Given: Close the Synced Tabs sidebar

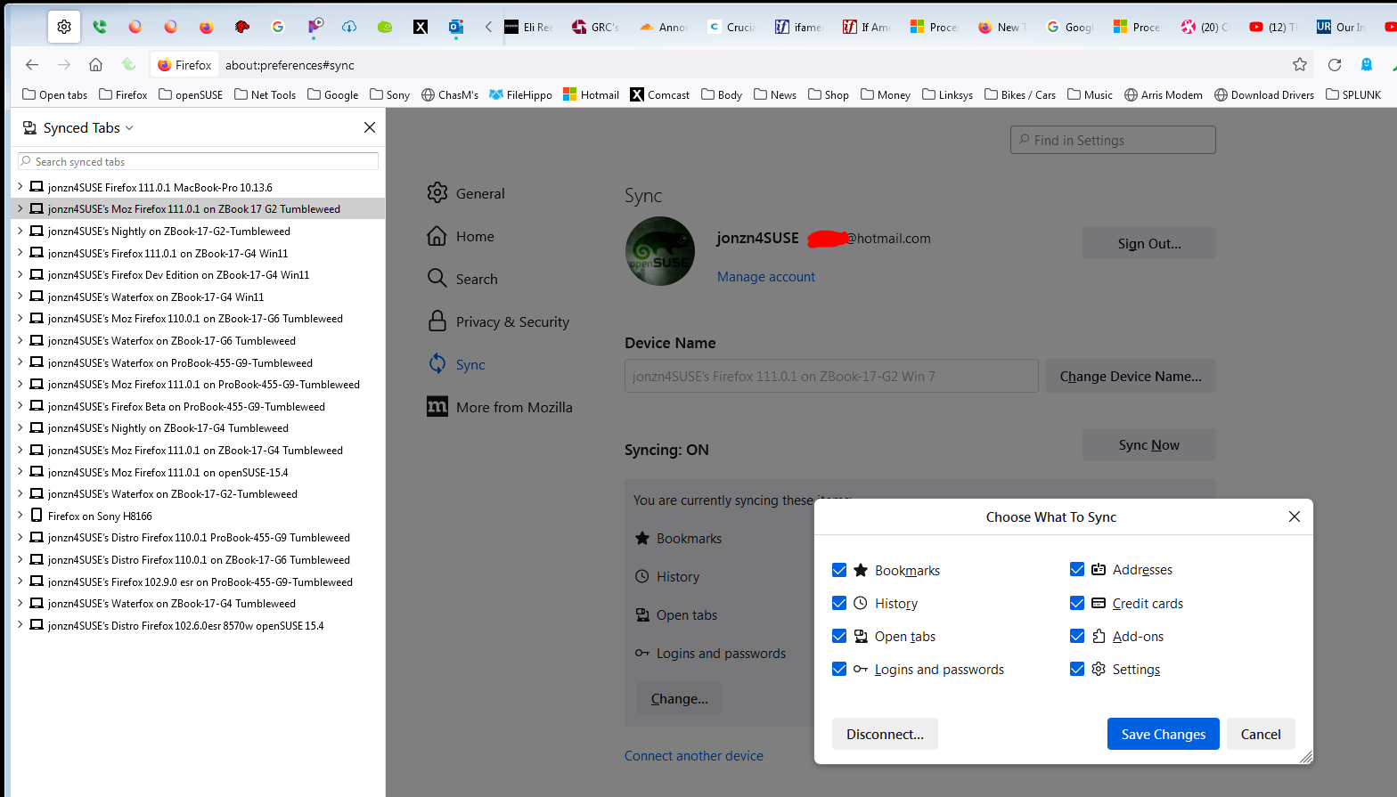Looking at the screenshot, I should pyautogui.click(x=370, y=127).
